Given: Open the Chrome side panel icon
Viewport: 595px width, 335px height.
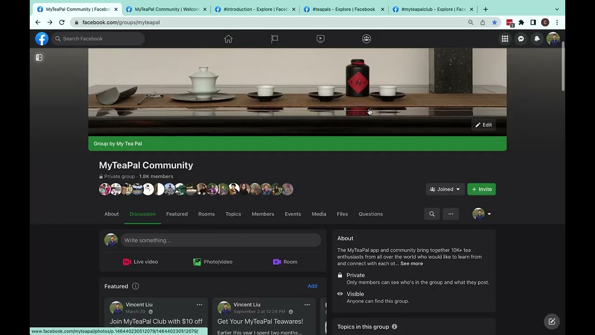Looking at the screenshot, I should pos(533,22).
